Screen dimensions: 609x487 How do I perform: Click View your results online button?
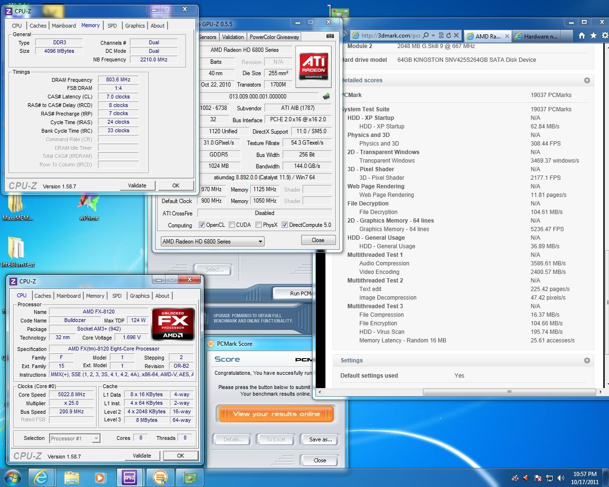point(276,414)
